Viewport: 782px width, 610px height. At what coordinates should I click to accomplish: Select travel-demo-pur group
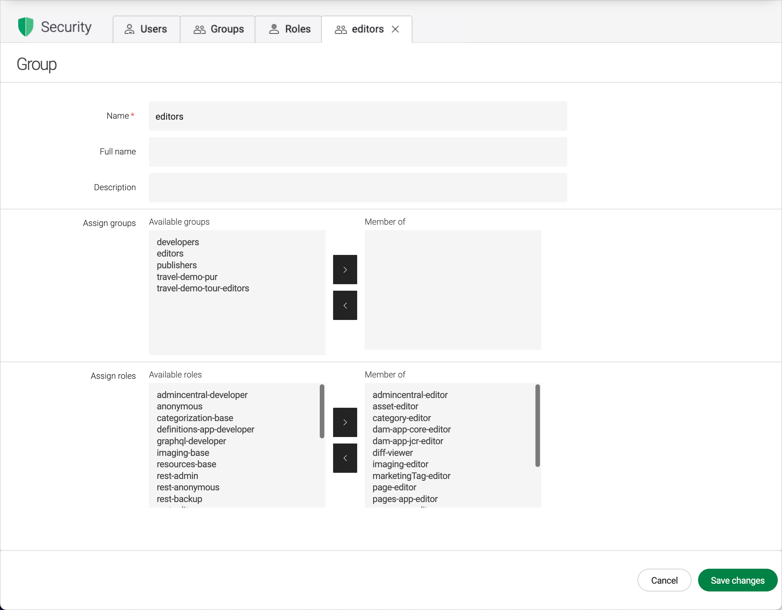pos(187,277)
